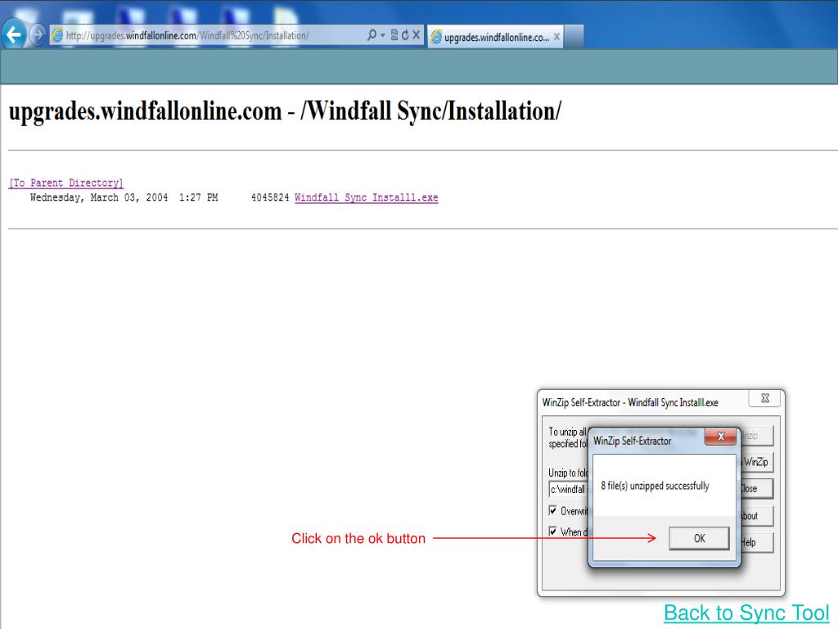Close the small WinZip Self-Extractor message box
This screenshot has width=838, height=629.
720,437
